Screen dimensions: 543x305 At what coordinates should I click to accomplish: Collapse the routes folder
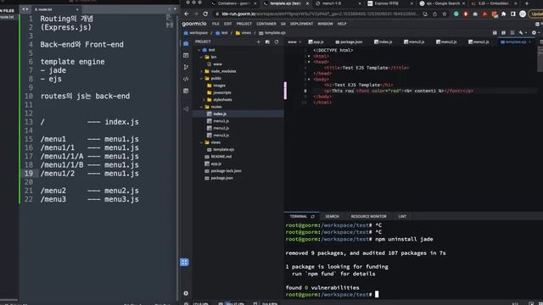[x=202, y=107]
